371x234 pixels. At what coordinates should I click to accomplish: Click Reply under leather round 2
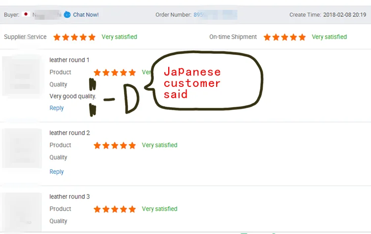pyautogui.click(x=56, y=172)
